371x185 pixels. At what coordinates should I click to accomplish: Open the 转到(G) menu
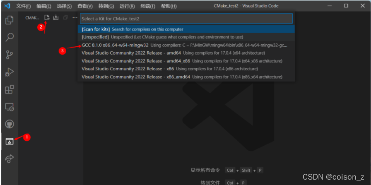coord(106,6)
